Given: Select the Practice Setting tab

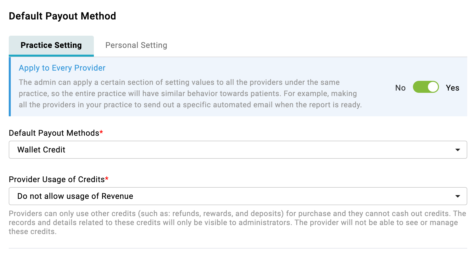Looking at the screenshot, I should [x=51, y=45].
